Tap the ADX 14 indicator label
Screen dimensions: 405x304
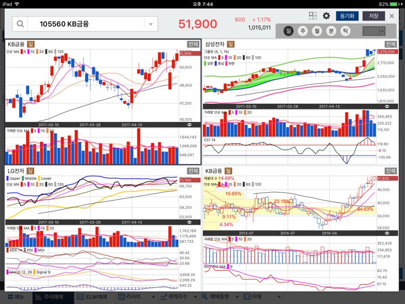[x=16, y=250]
